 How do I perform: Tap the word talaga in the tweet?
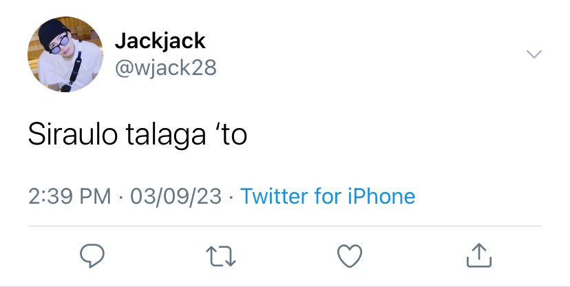tap(166, 136)
